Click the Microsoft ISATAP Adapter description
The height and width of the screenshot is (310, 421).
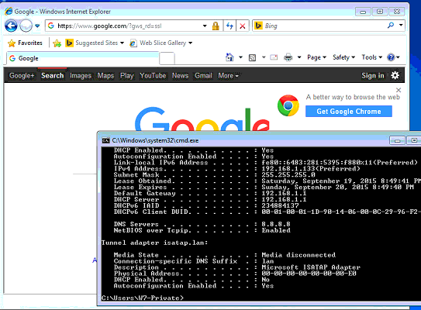pyautogui.click(x=311, y=267)
